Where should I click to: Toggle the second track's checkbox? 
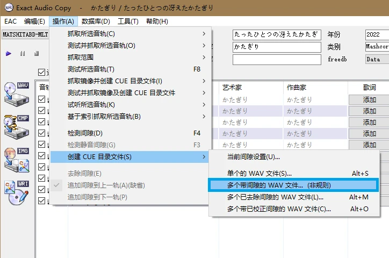[x=42, y=110]
